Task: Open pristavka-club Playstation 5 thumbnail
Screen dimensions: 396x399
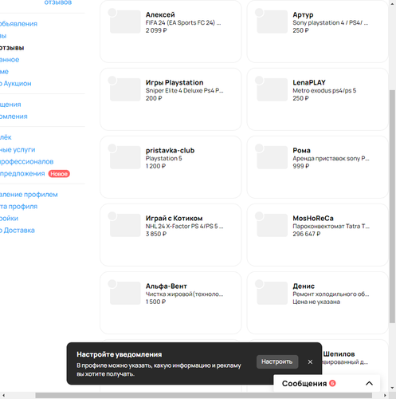Action: coord(125,157)
